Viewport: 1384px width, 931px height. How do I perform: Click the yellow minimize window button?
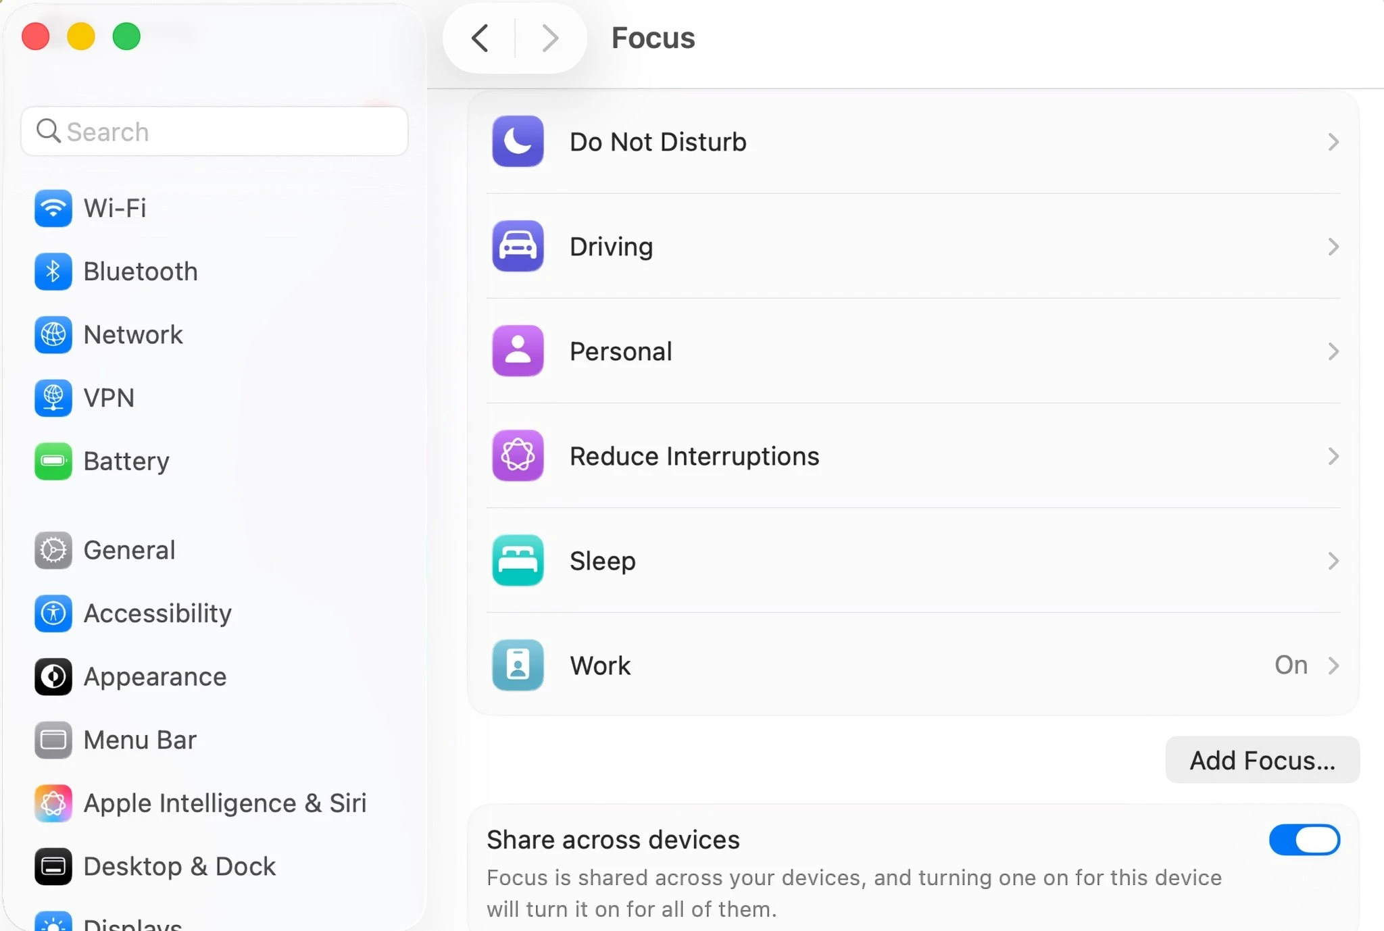(80, 36)
